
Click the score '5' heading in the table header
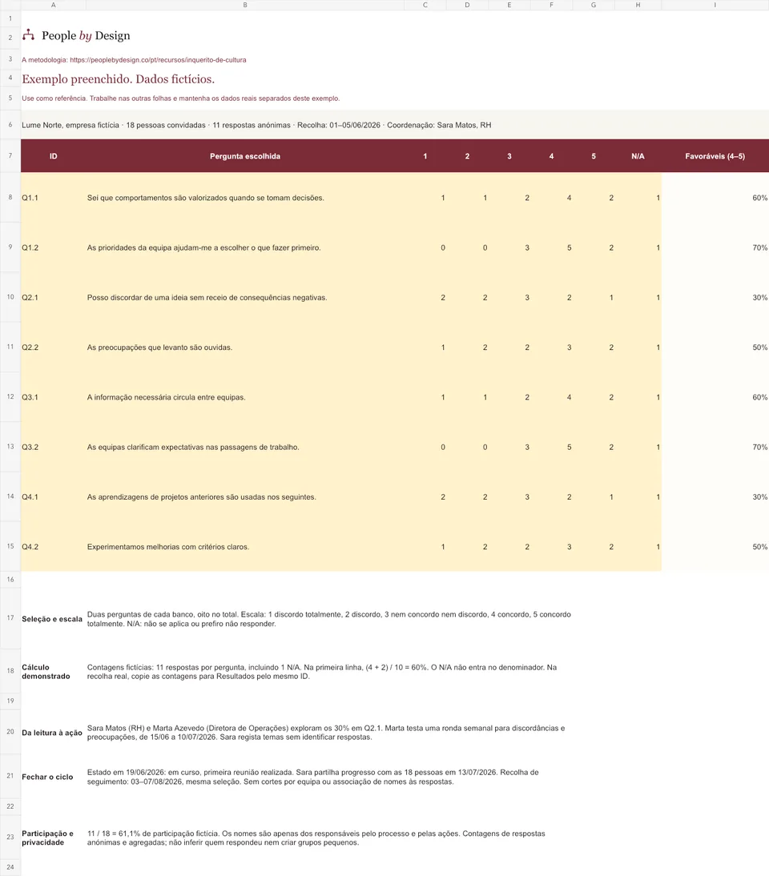pyautogui.click(x=594, y=156)
